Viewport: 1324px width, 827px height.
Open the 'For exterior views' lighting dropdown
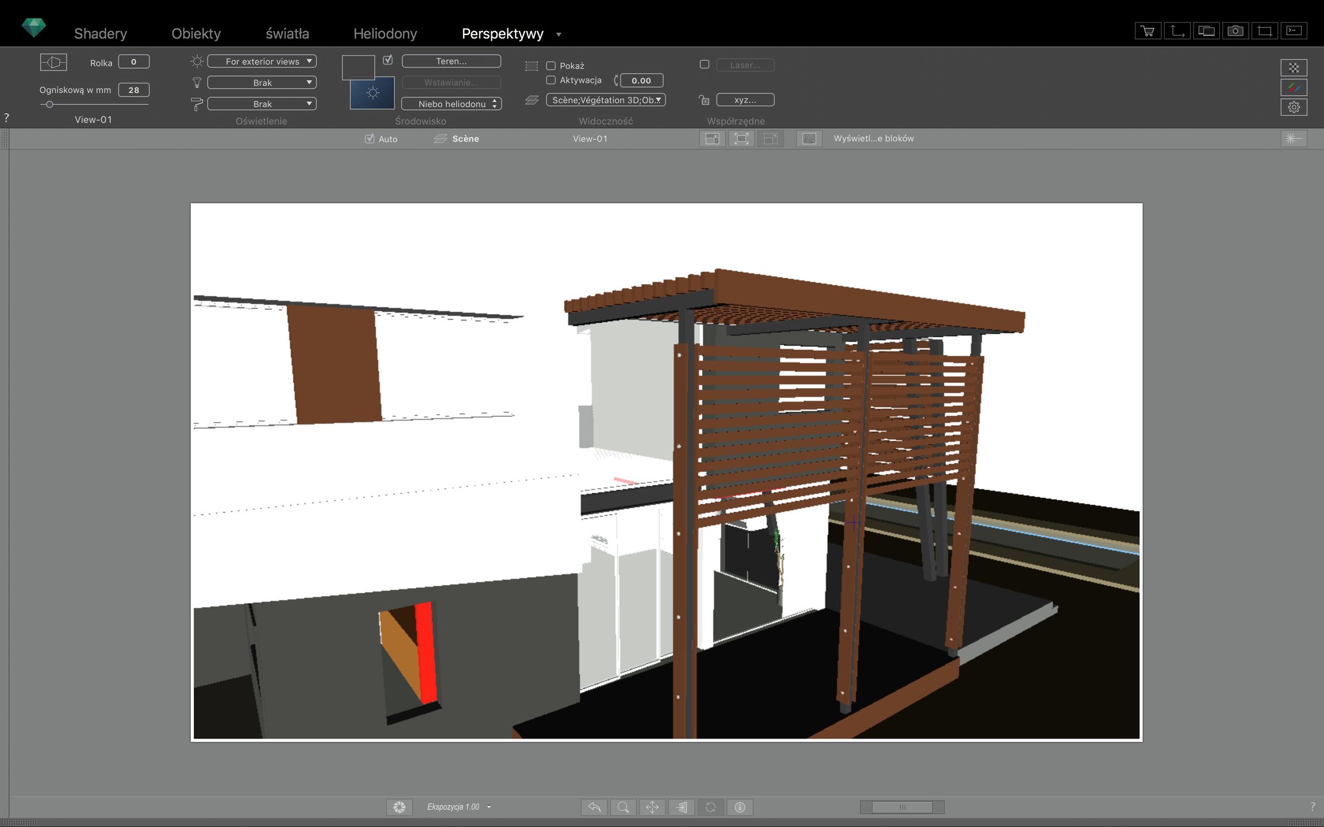coord(261,61)
